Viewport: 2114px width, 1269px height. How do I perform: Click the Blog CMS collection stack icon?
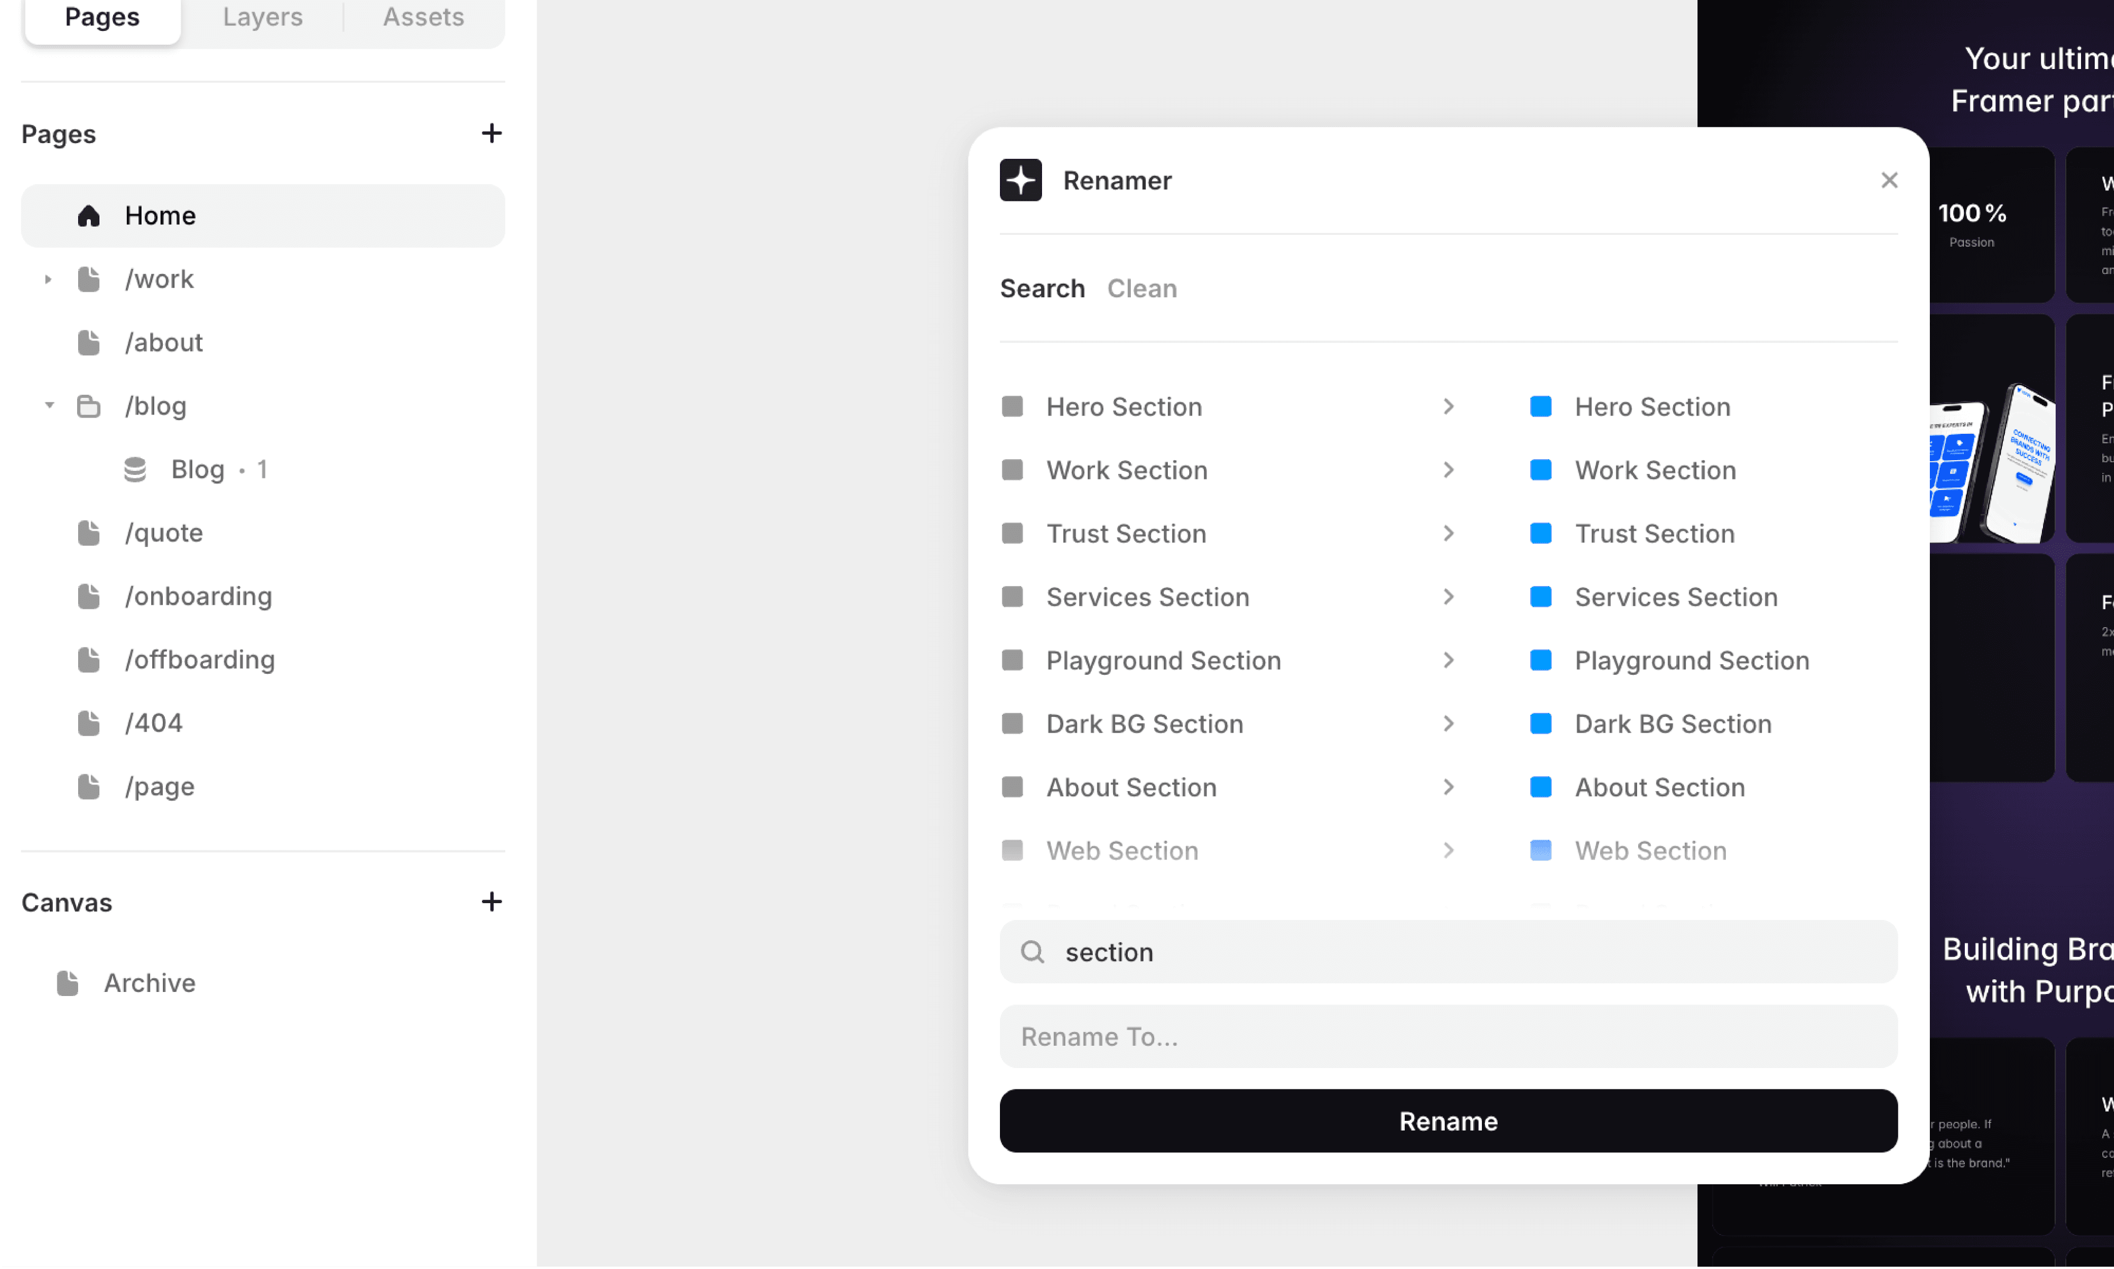[x=135, y=469]
